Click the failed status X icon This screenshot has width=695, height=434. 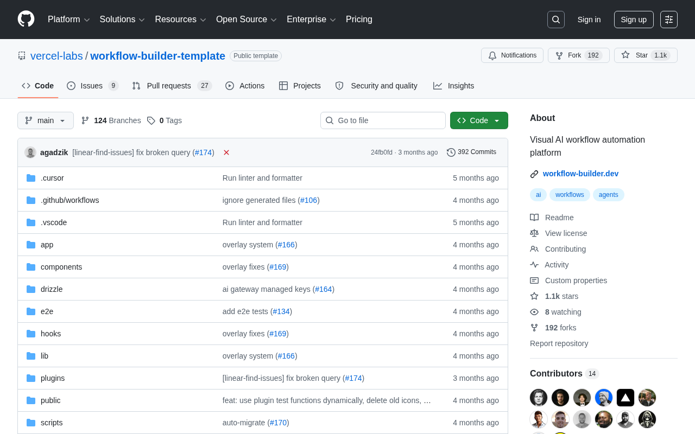(226, 152)
